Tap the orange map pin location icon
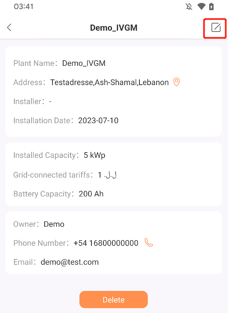Screen dimensions: 228x313 176,82
